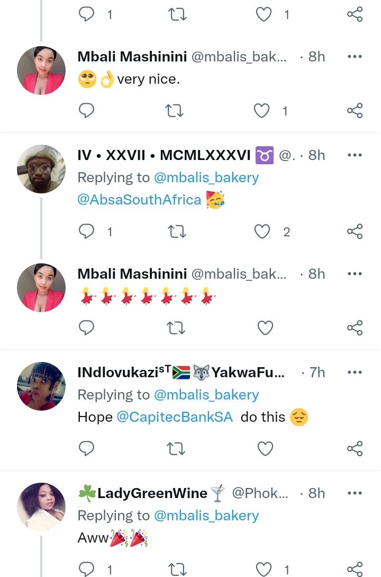The height and width of the screenshot is (577, 381).
Task: Open more options on LadyGreenWine's tweet
Action: pos(354,493)
